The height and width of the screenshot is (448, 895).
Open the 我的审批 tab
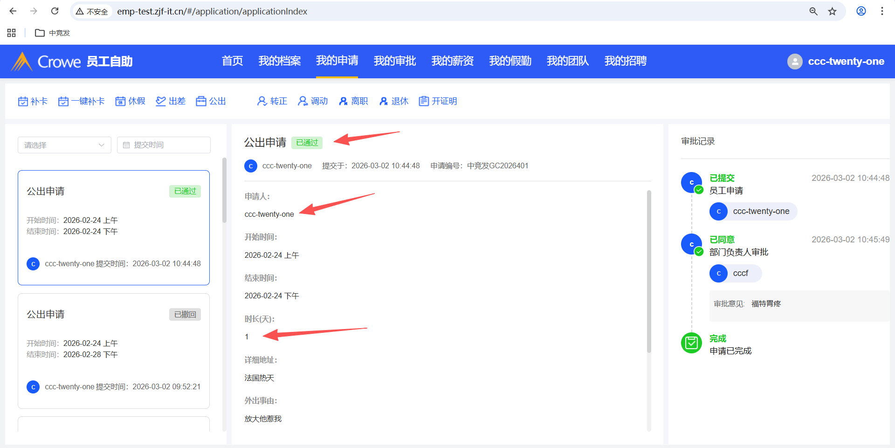point(395,61)
